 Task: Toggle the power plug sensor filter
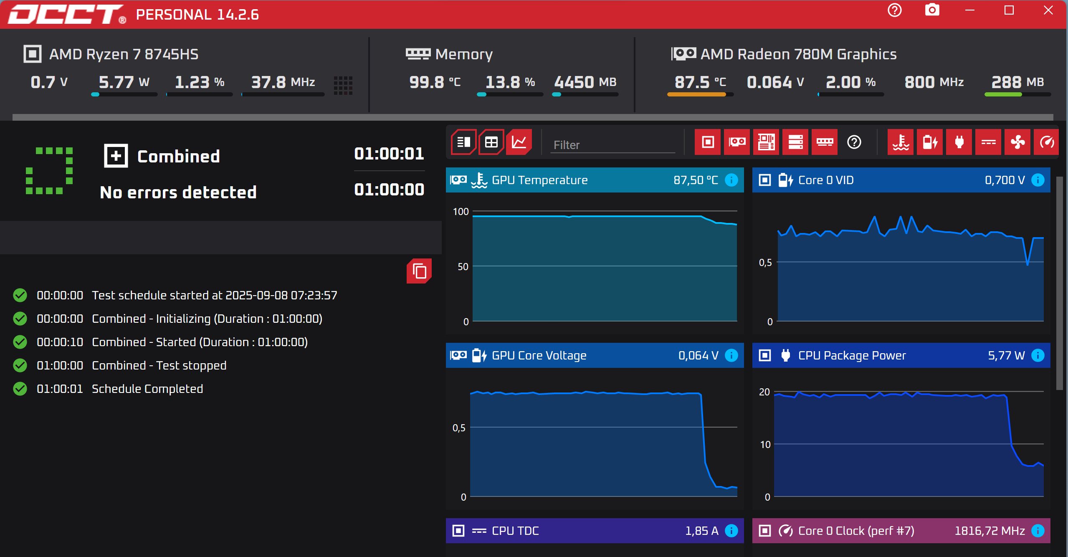pos(959,142)
